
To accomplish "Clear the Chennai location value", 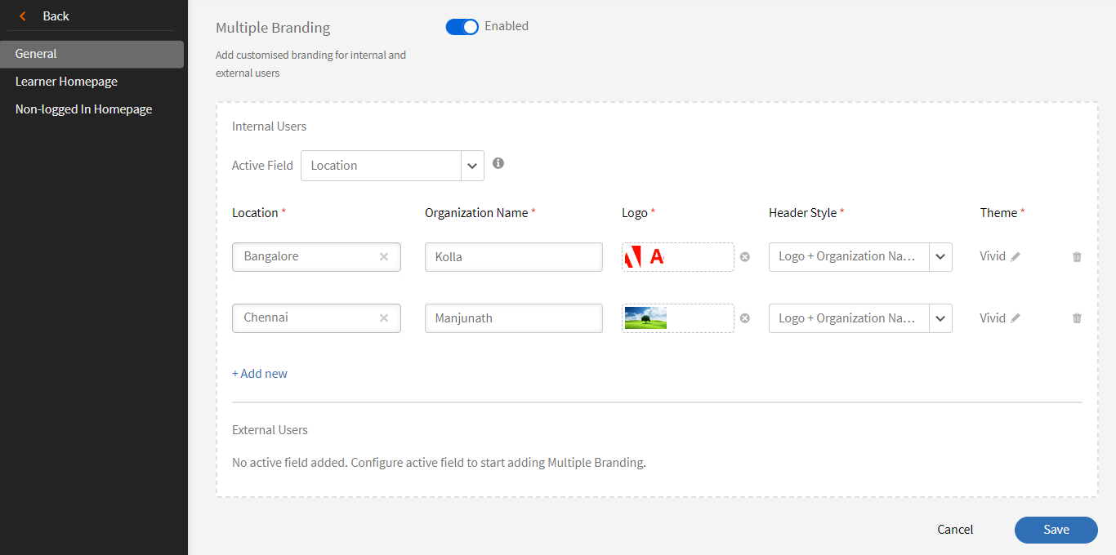I will coord(384,318).
